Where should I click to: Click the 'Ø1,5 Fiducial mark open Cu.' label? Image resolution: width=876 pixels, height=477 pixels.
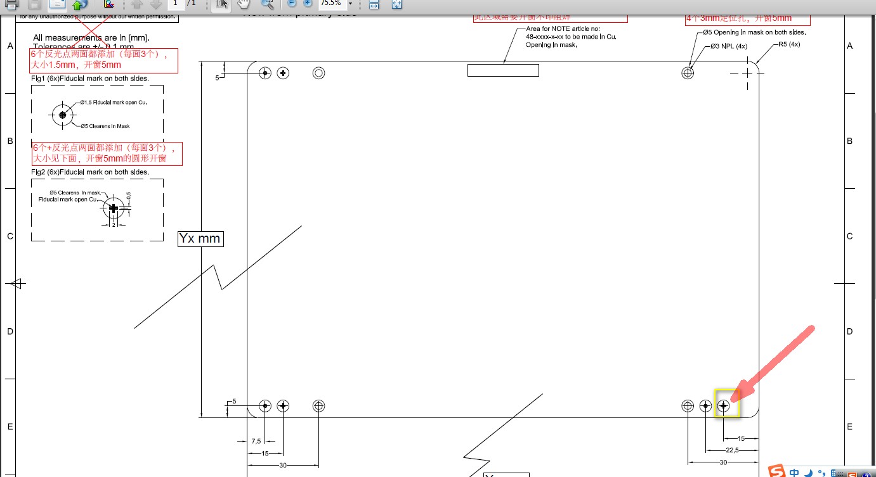click(114, 103)
